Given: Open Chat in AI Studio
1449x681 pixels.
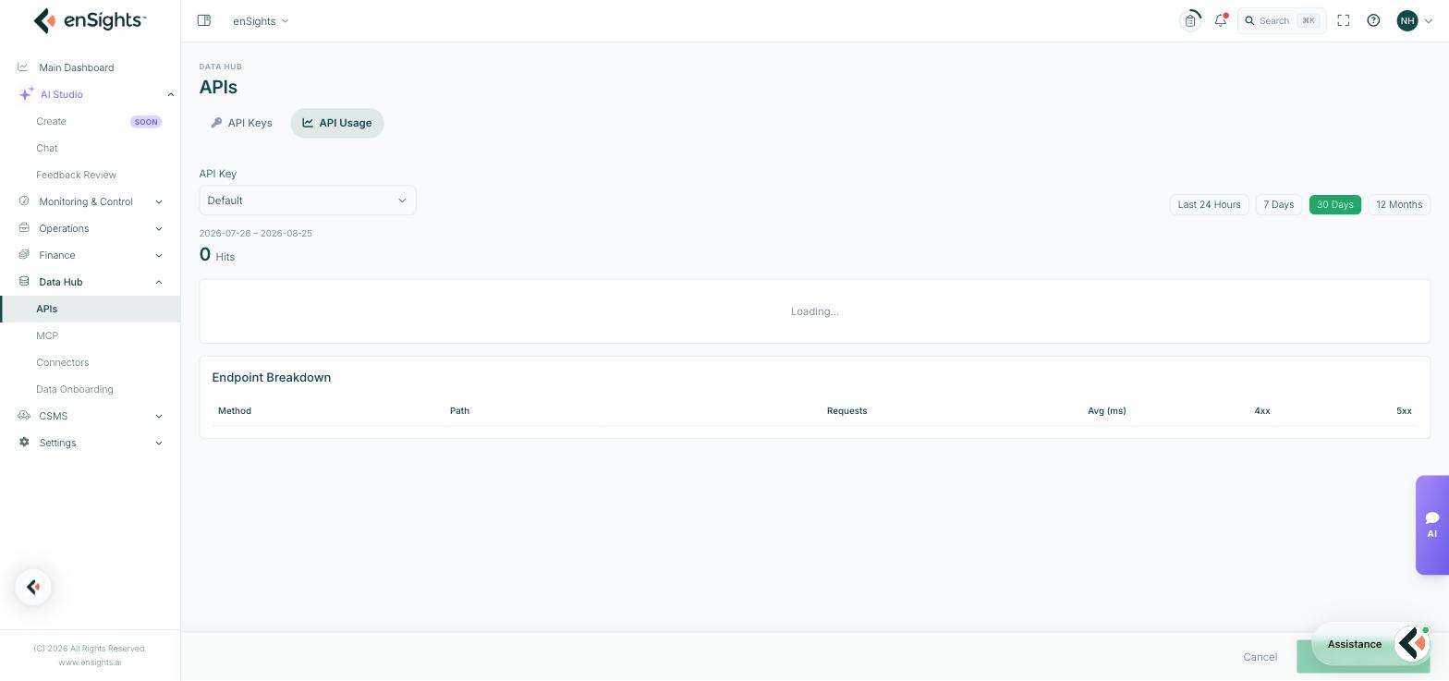Looking at the screenshot, I should [x=46, y=148].
